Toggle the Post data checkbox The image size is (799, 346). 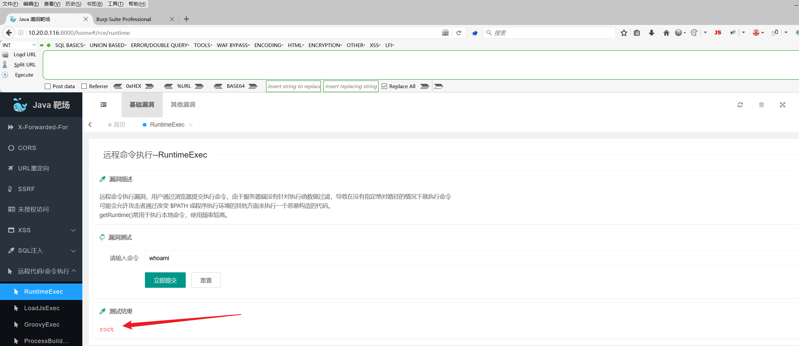tap(47, 86)
